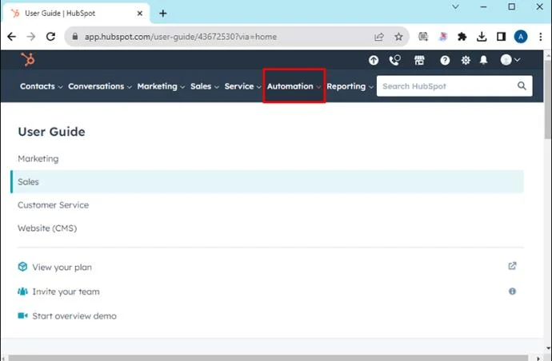Close the User Guide | HubSpot tab
The width and height of the screenshot is (552, 361).
click(140, 14)
